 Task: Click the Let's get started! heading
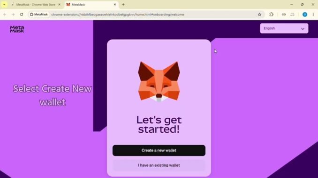point(159,124)
